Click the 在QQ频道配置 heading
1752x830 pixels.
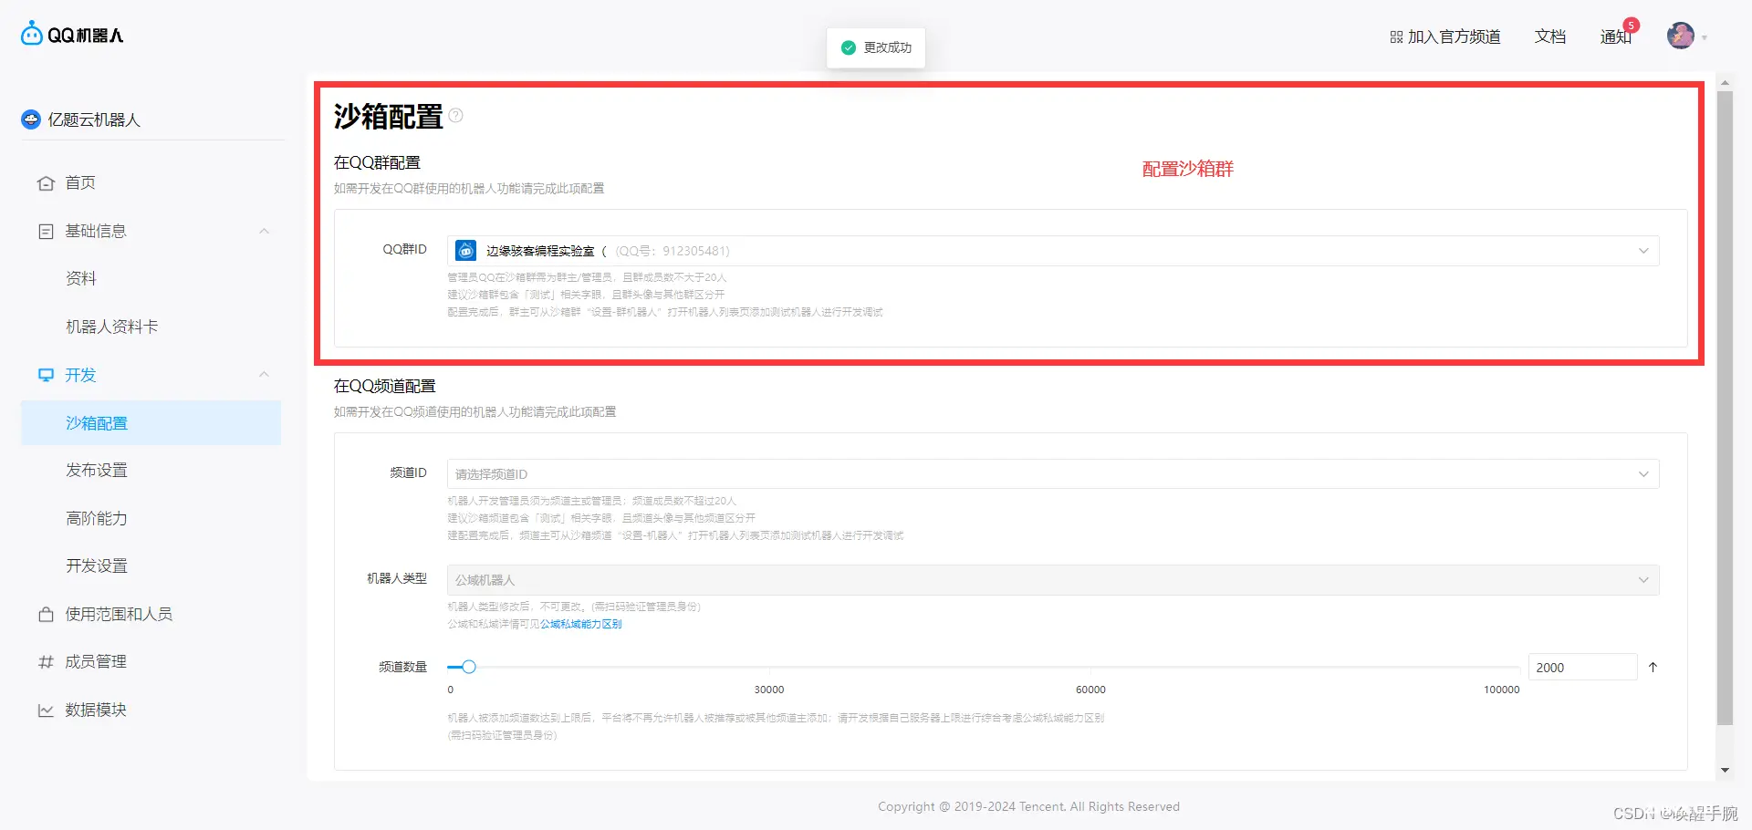tap(384, 387)
